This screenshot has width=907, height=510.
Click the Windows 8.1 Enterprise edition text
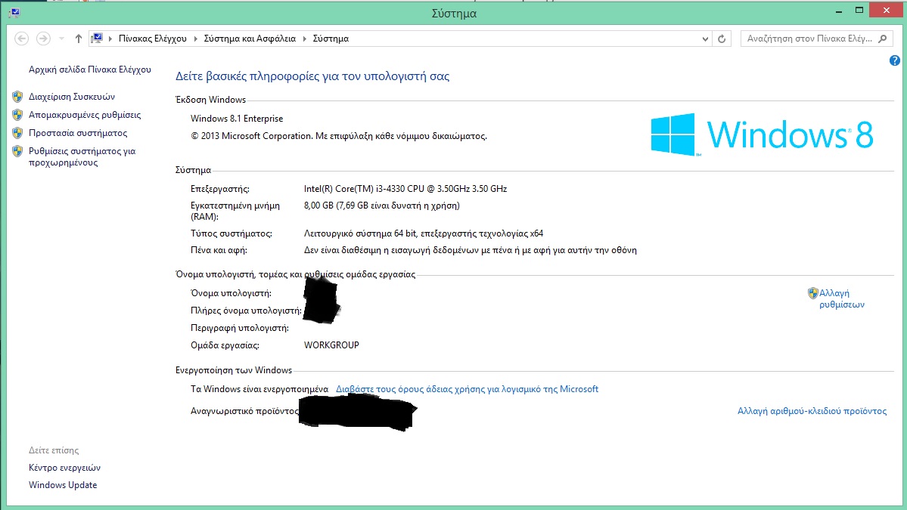click(x=237, y=119)
